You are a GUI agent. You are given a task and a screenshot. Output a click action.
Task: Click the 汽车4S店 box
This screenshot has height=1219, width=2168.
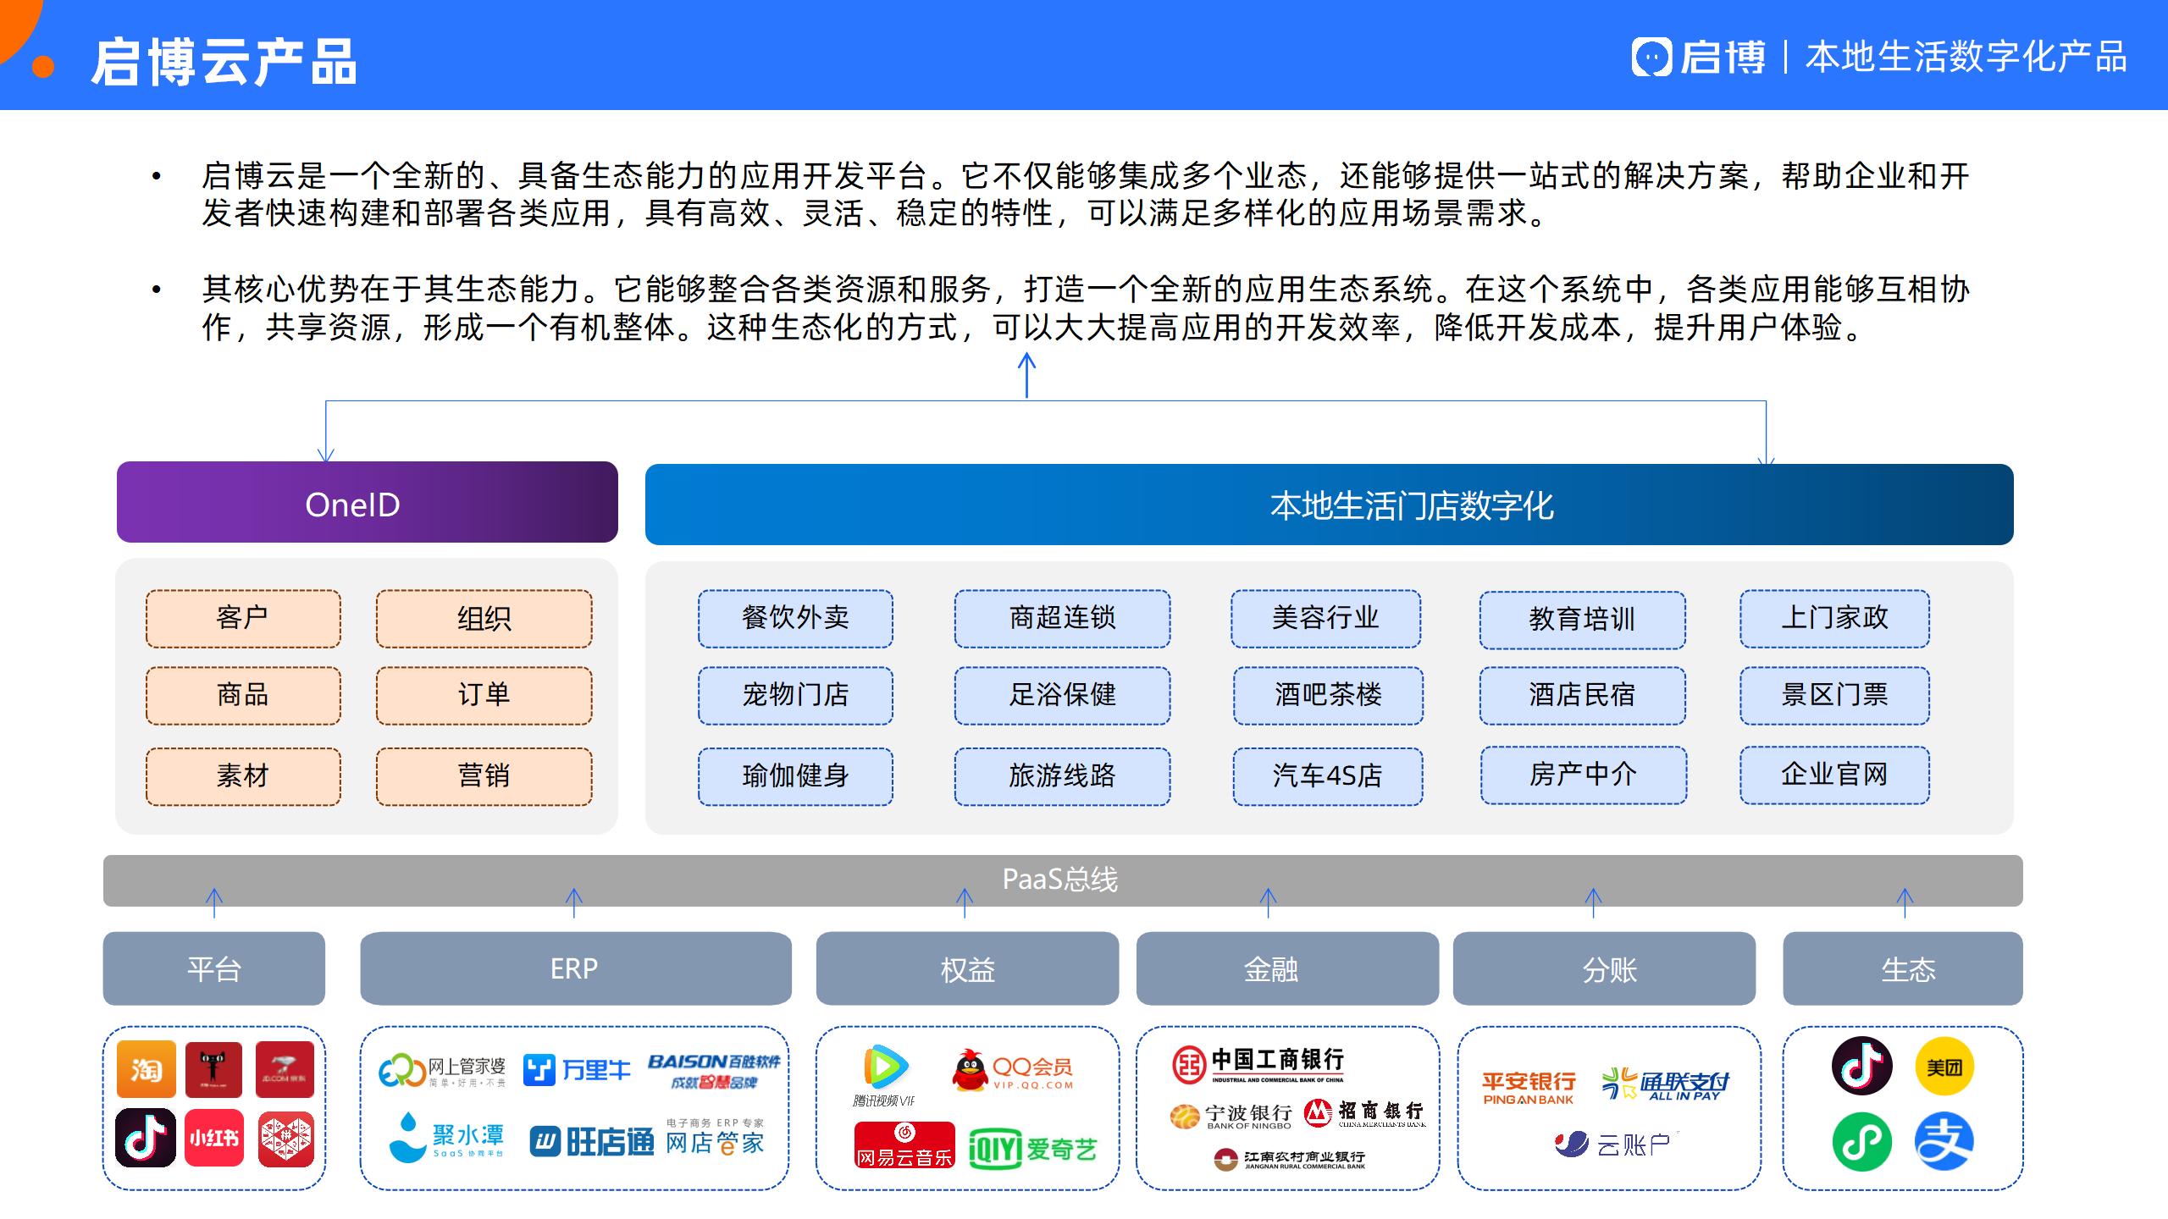(1327, 775)
